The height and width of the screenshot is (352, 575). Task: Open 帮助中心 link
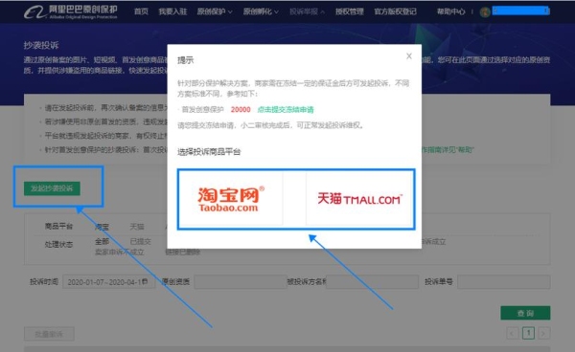click(x=450, y=11)
